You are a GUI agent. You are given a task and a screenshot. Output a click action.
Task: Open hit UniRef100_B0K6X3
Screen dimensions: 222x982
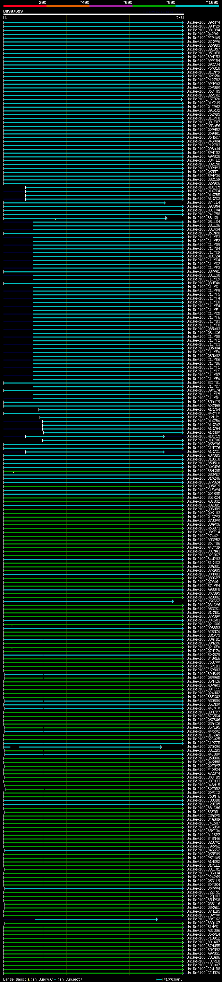pos(203,620)
